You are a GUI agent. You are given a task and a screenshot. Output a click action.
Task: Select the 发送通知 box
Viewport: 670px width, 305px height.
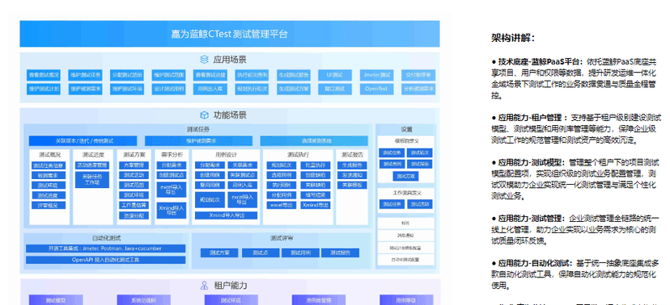click(x=352, y=175)
